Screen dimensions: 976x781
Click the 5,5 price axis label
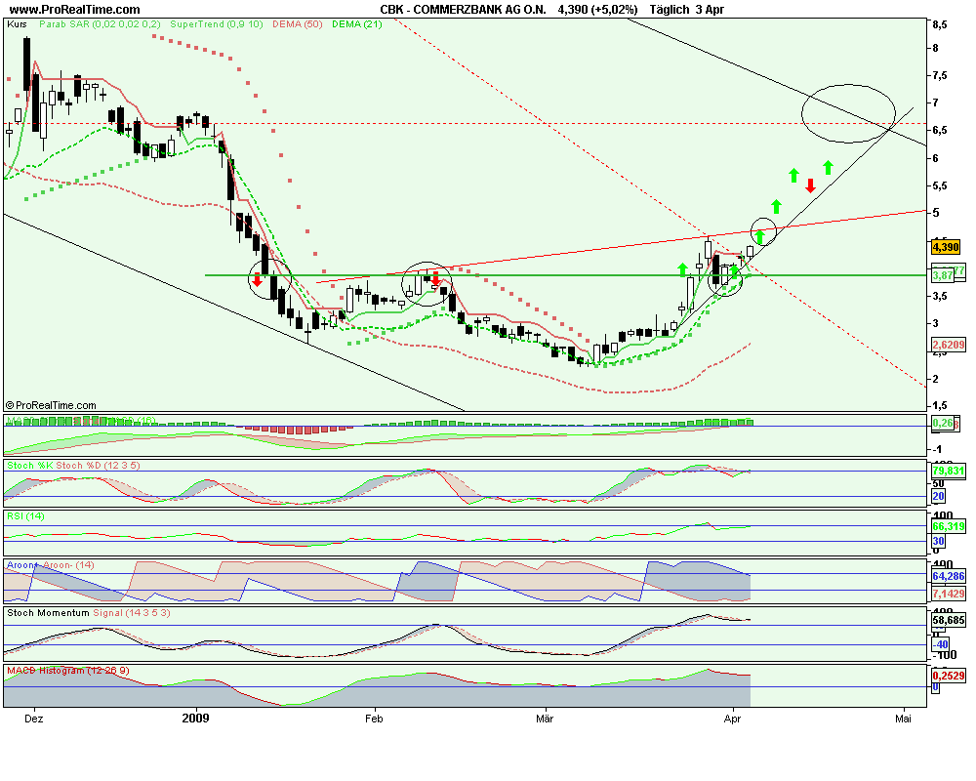point(940,186)
